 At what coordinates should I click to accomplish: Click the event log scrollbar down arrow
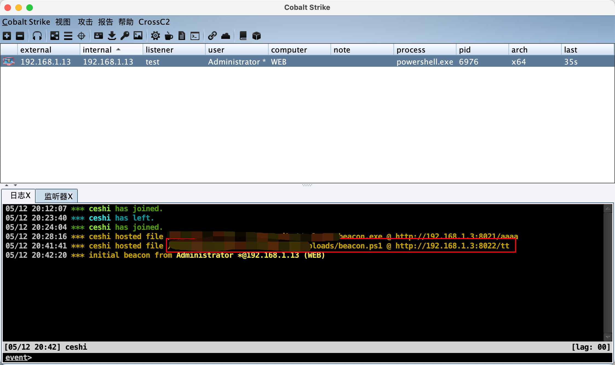coord(608,337)
